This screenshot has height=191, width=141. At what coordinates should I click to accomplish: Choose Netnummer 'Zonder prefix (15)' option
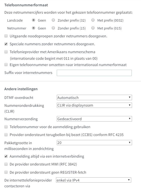click(53, 28)
